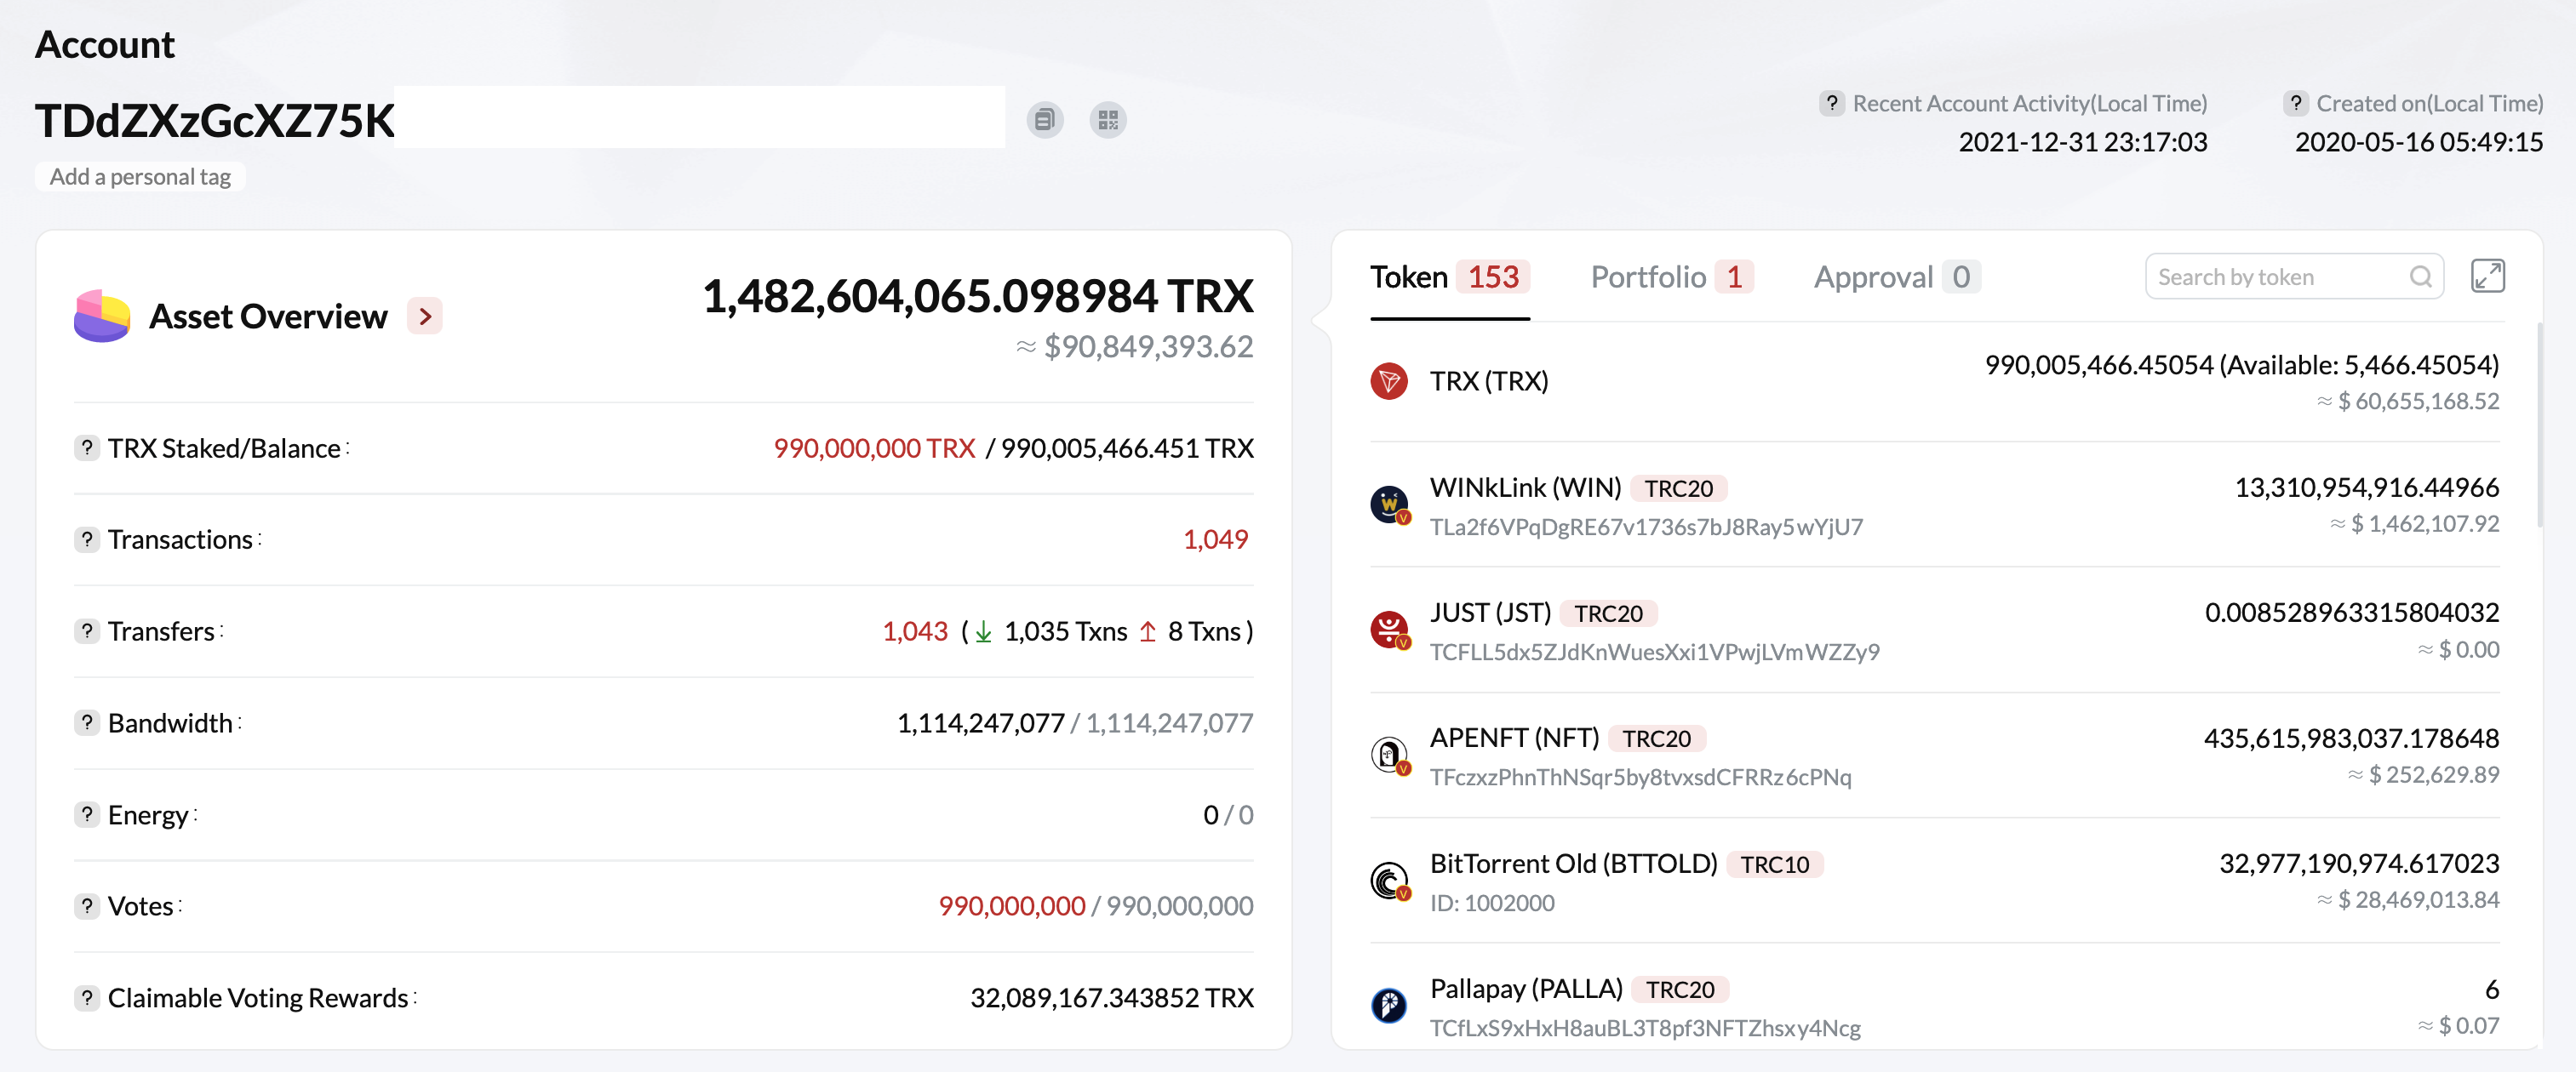Image resolution: width=2576 pixels, height=1072 pixels.
Task: Click the APENFT token logo
Action: (x=1389, y=755)
